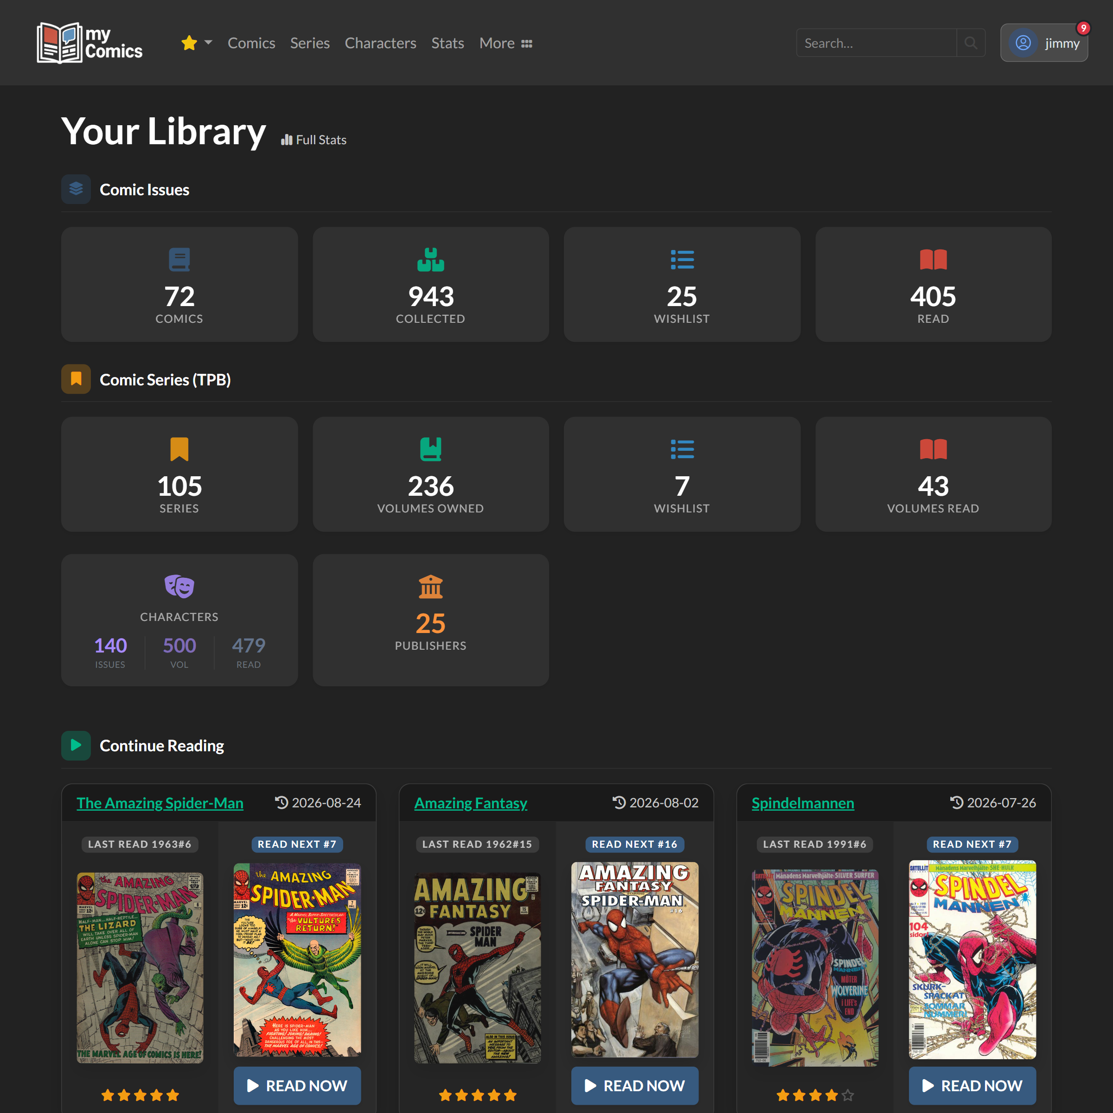Open the Spindelmannen Wolverine cover
This screenshot has height=1113, width=1113.
pos(815,967)
